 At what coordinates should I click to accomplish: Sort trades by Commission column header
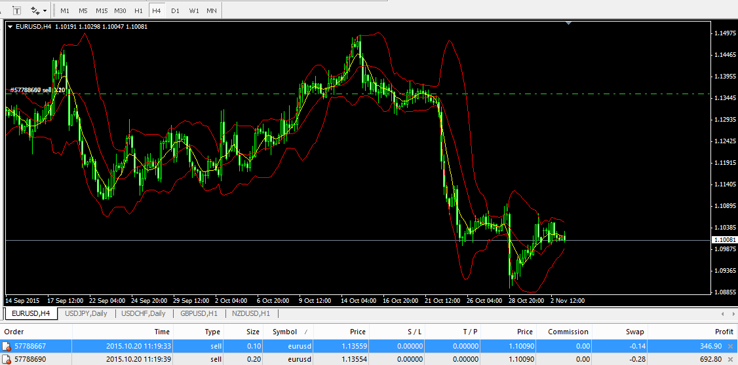point(564,332)
